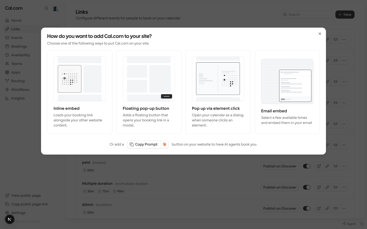This screenshot has height=229, width=367.
Task: Click the New button
Action: pos(345,15)
